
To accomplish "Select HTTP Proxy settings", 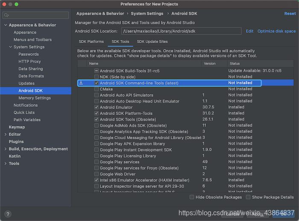I will click(29, 61).
